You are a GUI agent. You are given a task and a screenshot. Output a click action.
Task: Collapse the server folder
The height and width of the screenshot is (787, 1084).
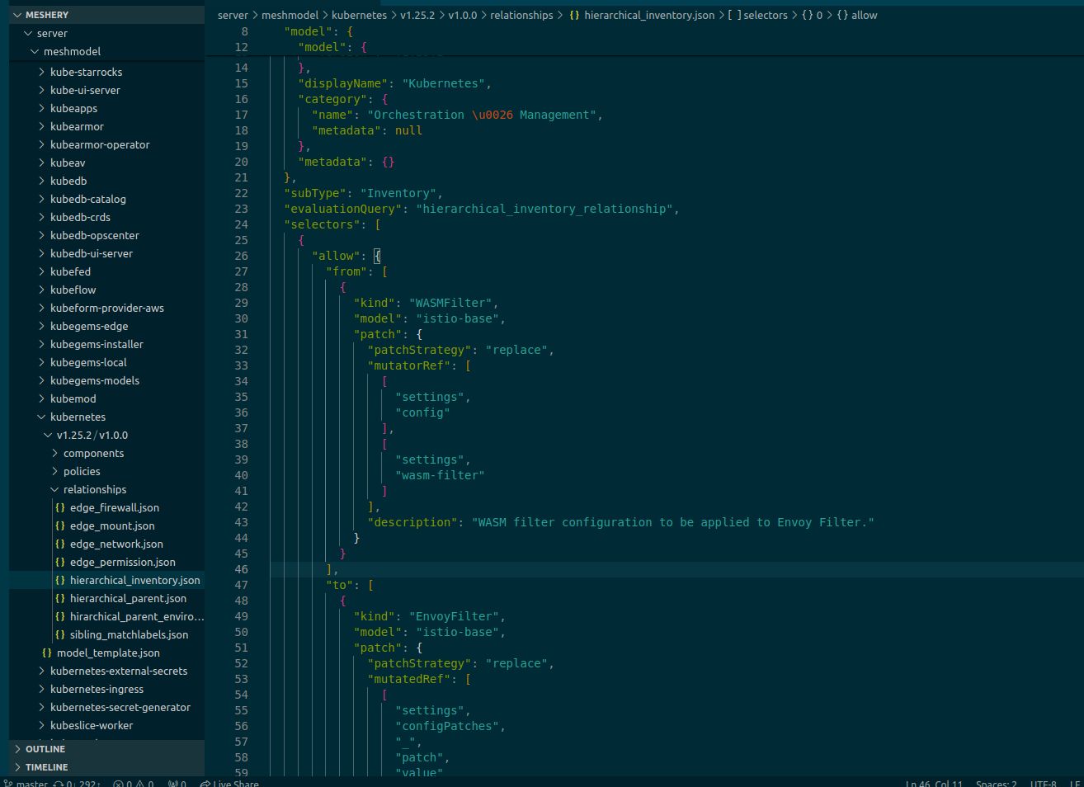(29, 33)
